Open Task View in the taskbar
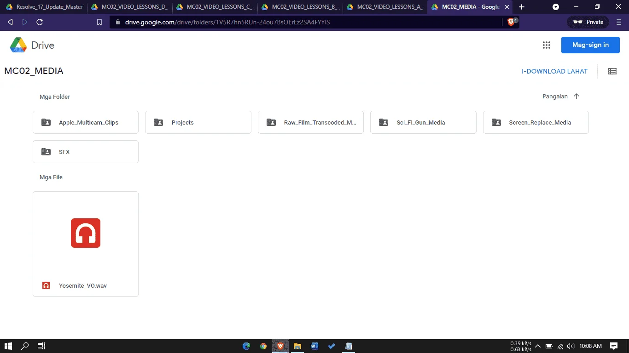The image size is (629, 353). pos(41,346)
